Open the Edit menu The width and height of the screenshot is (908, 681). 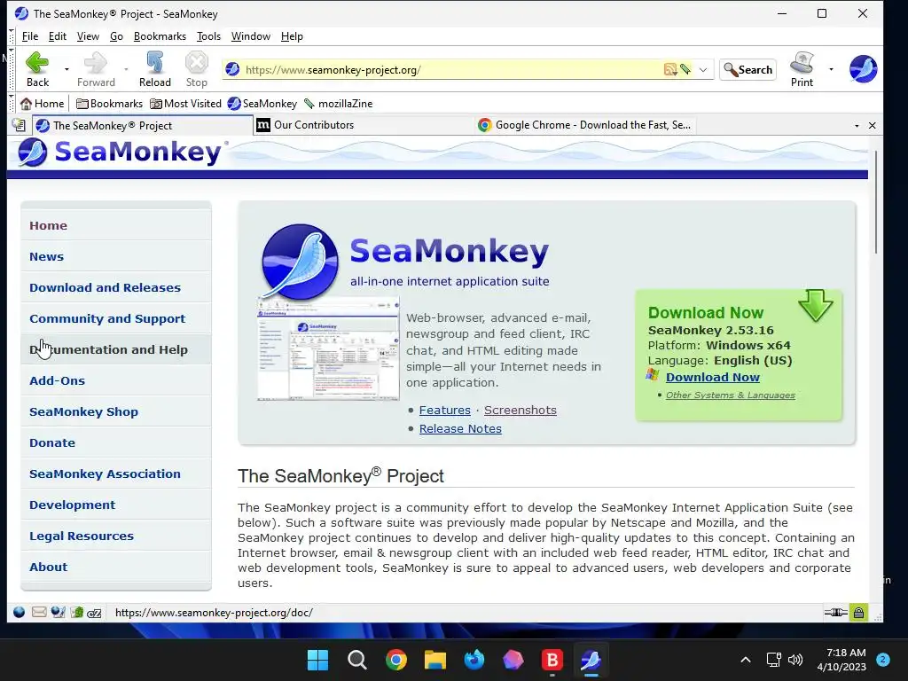click(x=58, y=36)
